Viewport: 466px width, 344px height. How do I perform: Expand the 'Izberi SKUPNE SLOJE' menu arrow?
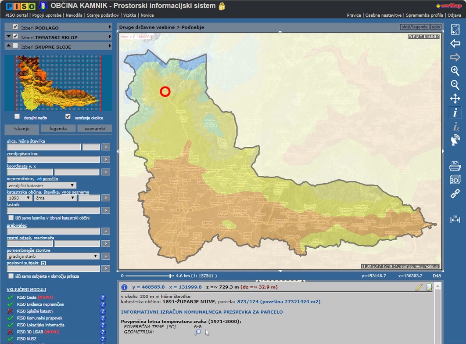110,46
